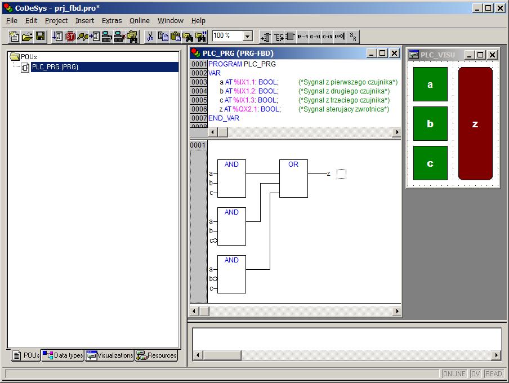Select the POUs folder in tree
This screenshot has width=509, height=383.
[x=24, y=57]
